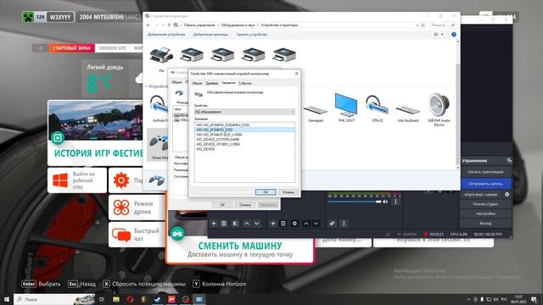Click Cancel in the HID properties dialog

pyautogui.click(x=288, y=192)
